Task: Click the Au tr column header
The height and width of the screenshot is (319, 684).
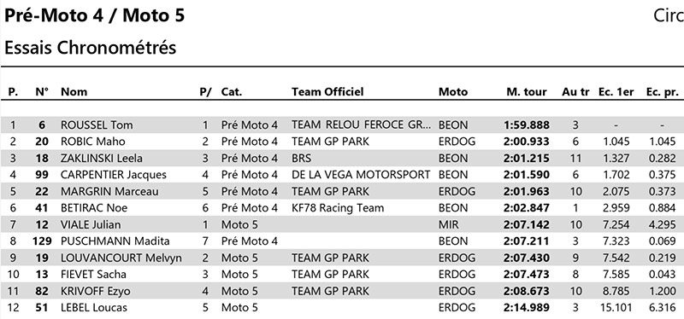Action: coord(575,92)
